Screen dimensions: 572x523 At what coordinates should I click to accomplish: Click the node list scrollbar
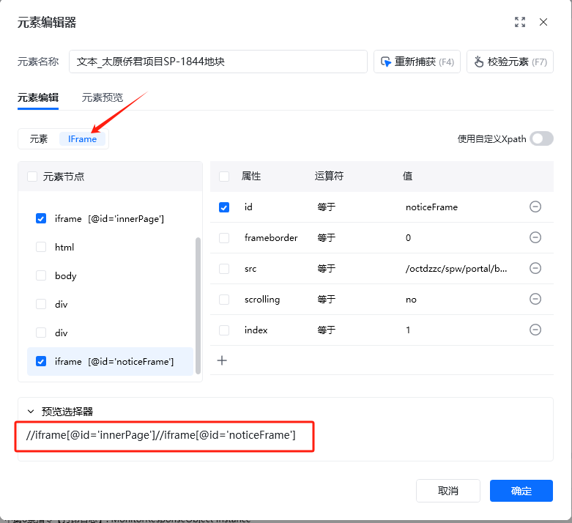click(198, 305)
